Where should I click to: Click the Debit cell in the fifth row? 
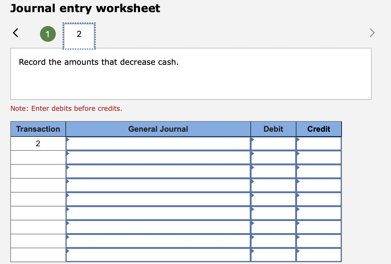(x=273, y=199)
